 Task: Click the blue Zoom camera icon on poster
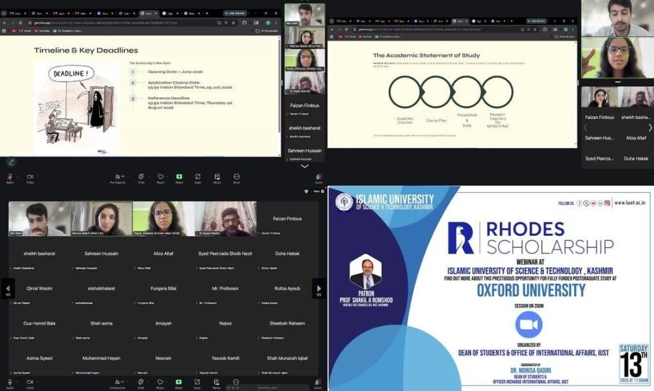(x=529, y=324)
